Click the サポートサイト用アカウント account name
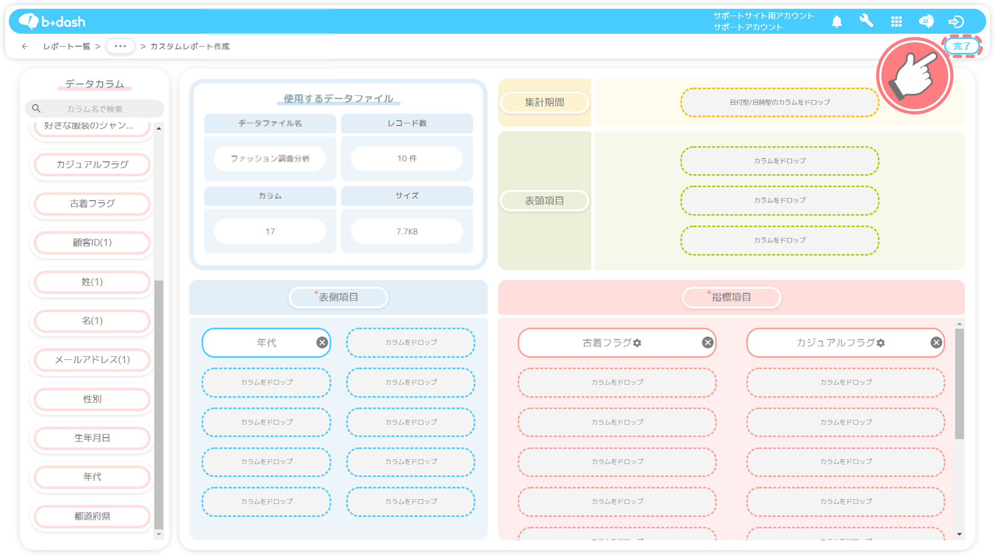This screenshot has height=560, width=995. click(x=763, y=16)
